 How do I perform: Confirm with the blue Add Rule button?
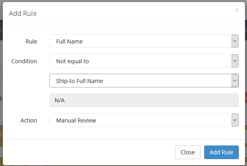click(221, 152)
